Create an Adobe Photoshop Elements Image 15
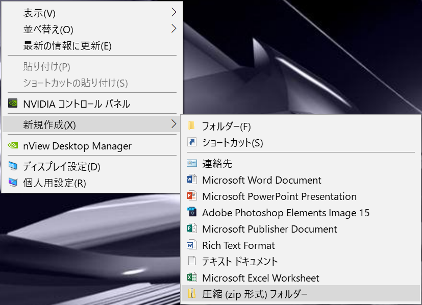422x305 pixels. [301, 213]
